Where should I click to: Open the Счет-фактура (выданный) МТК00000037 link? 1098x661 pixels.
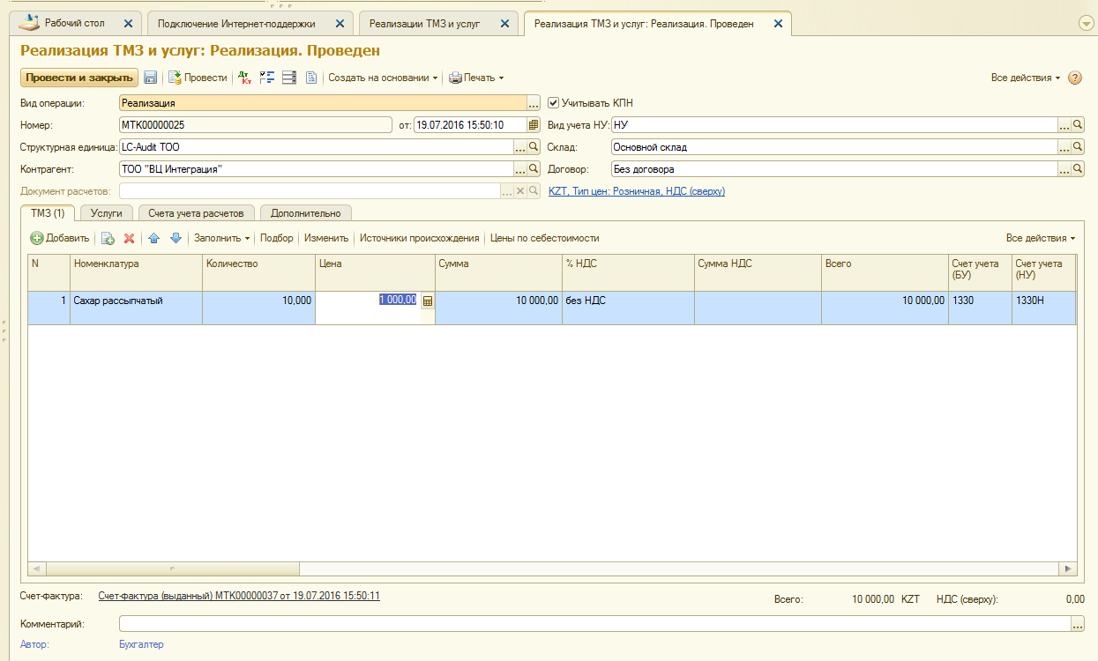[239, 596]
